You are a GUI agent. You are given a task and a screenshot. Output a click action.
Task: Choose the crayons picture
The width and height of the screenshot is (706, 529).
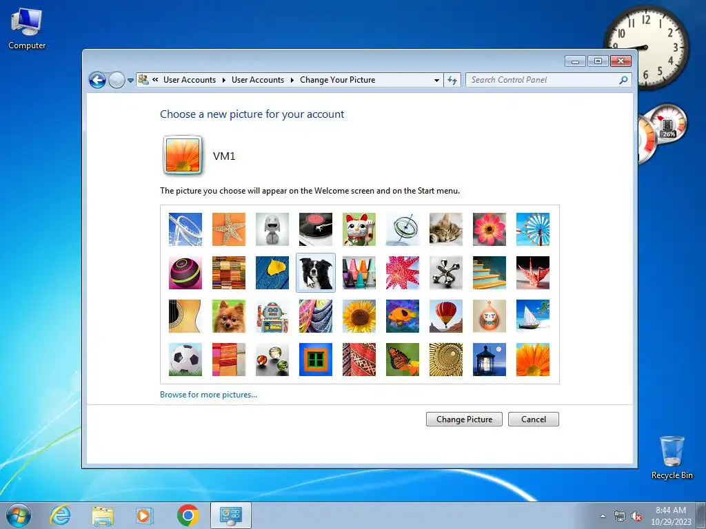click(x=359, y=273)
